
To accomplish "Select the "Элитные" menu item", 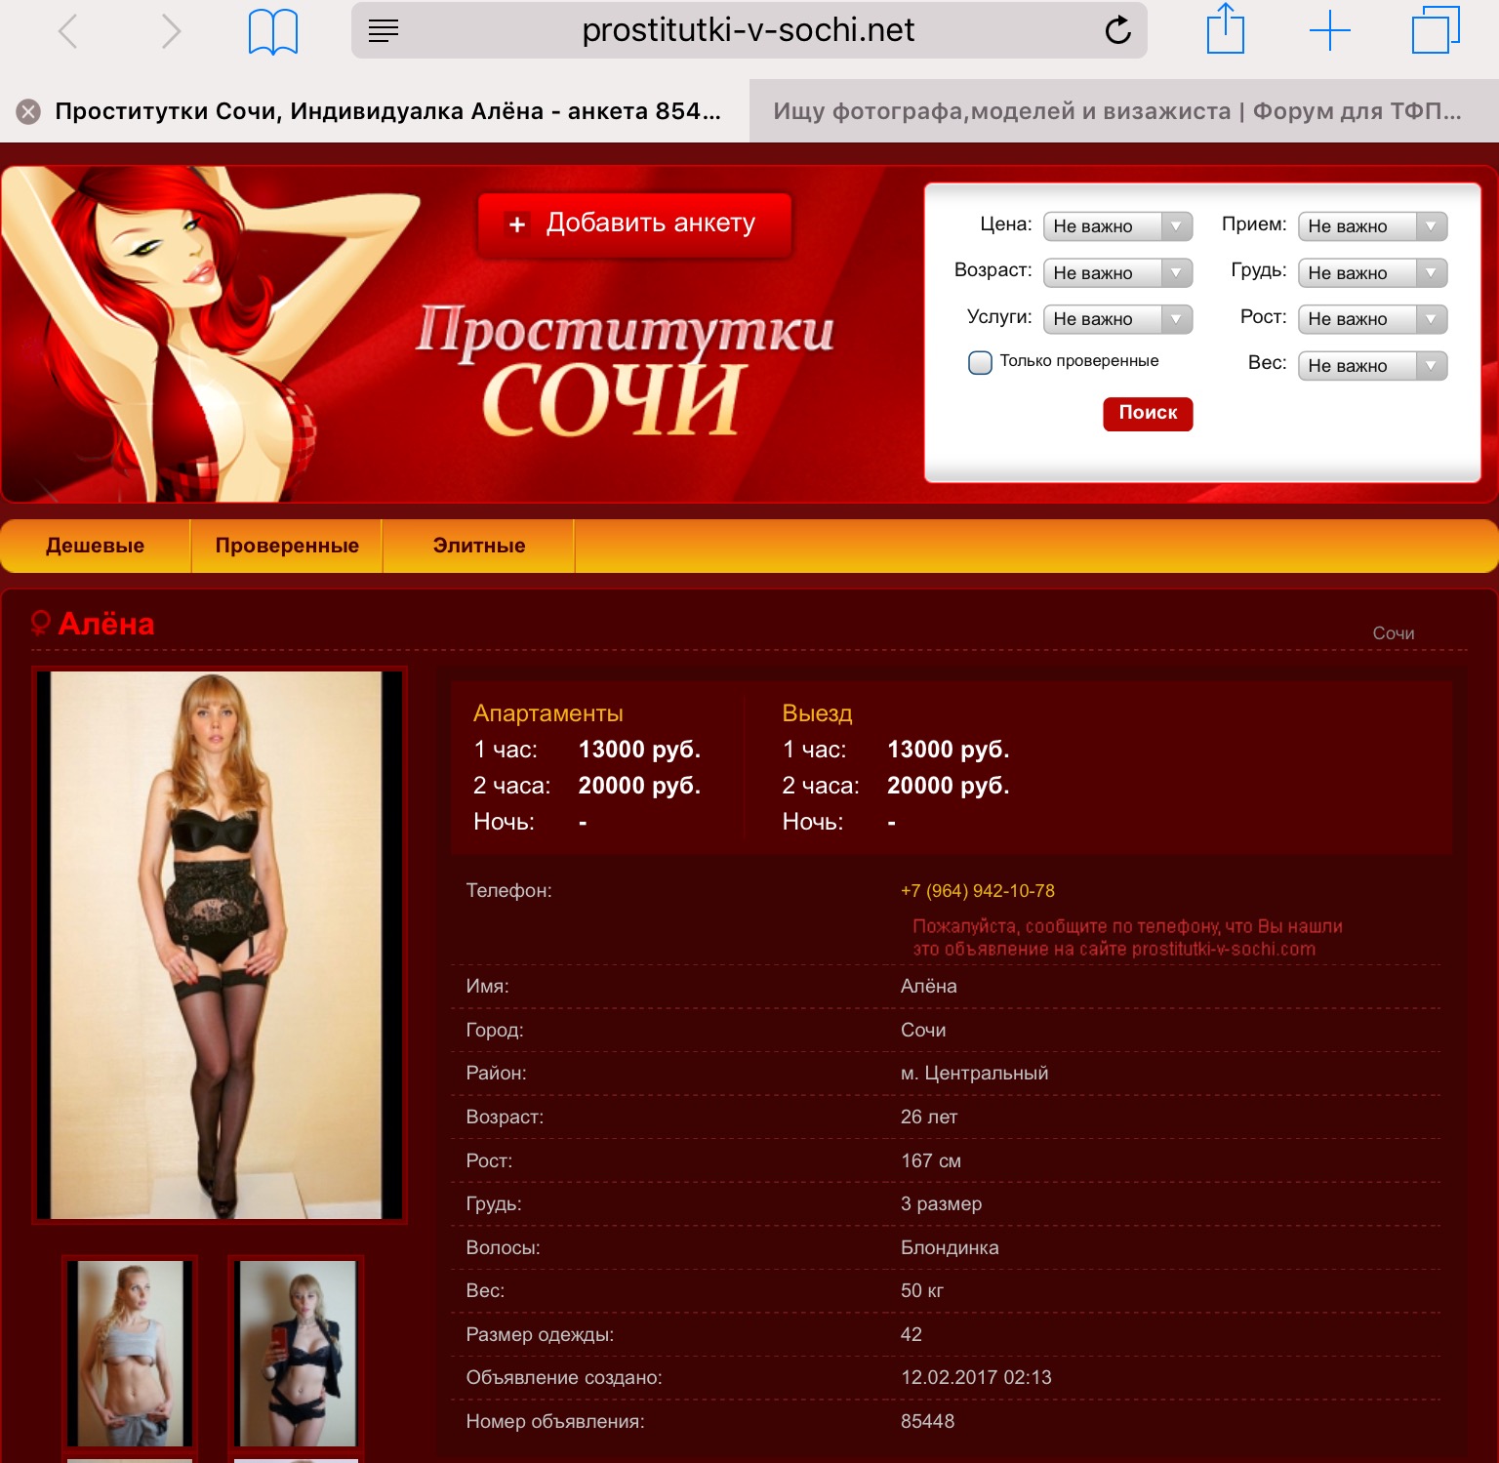I will coord(478,546).
